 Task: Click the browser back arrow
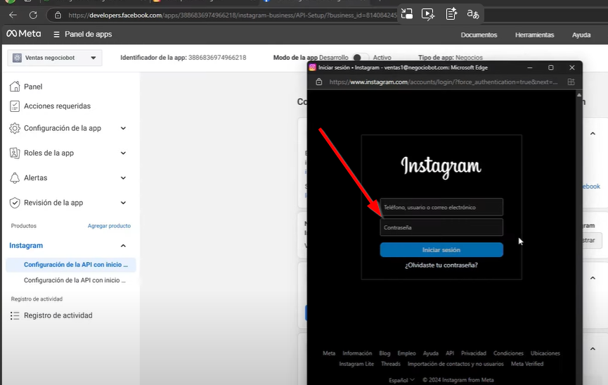[13, 15]
